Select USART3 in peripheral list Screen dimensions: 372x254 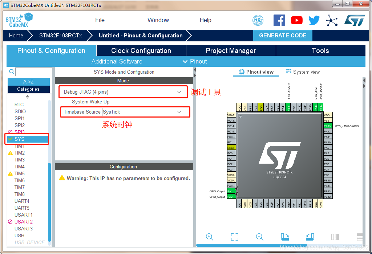click(24, 229)
